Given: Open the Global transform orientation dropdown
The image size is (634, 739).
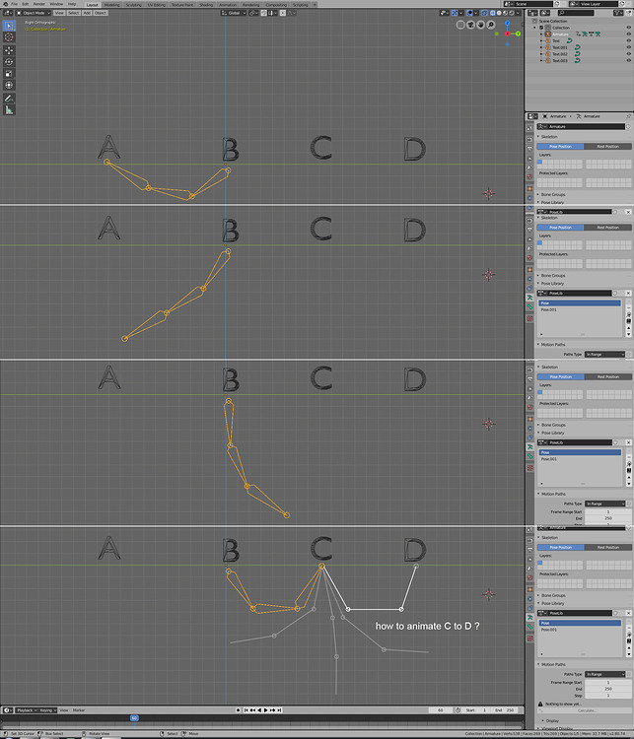Looking at the screenshot, I should pos(234,13).
